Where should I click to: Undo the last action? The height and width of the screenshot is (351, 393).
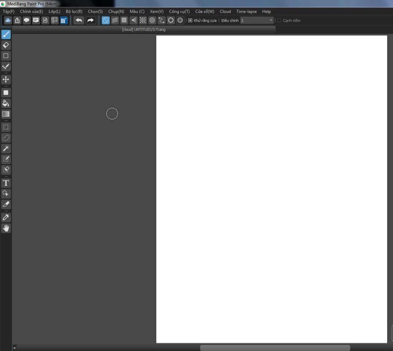[x=79, y=20]
